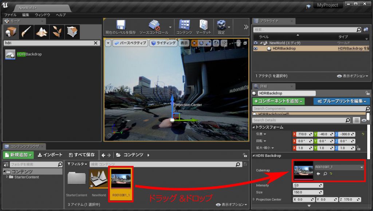The height and width of the screenshot is (211, 373).
Task: Click the outliner search magnifier icon
Action: coord(359,30)
